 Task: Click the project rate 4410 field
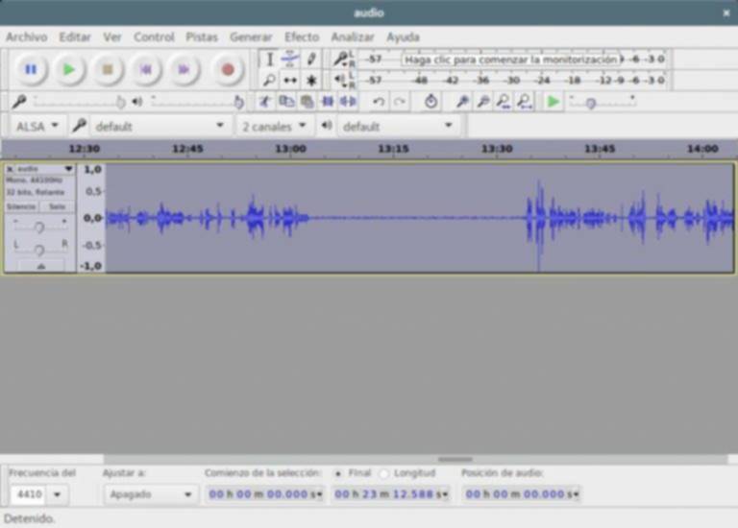pyautogui.click(x=29, y=494)
